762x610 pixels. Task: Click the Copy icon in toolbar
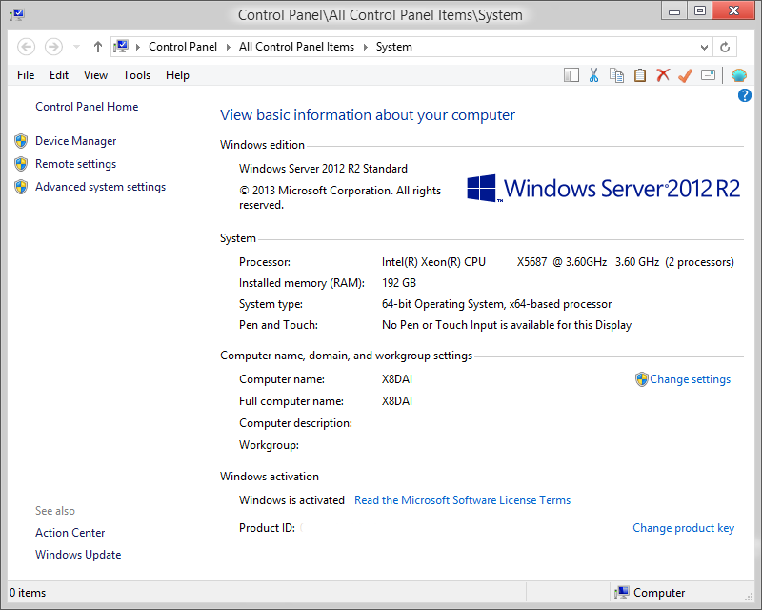[616, 75]
